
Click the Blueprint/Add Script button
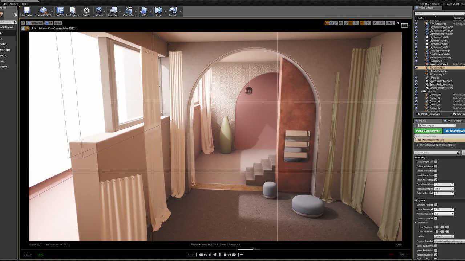pyautogui.click(x=454, y=131)
